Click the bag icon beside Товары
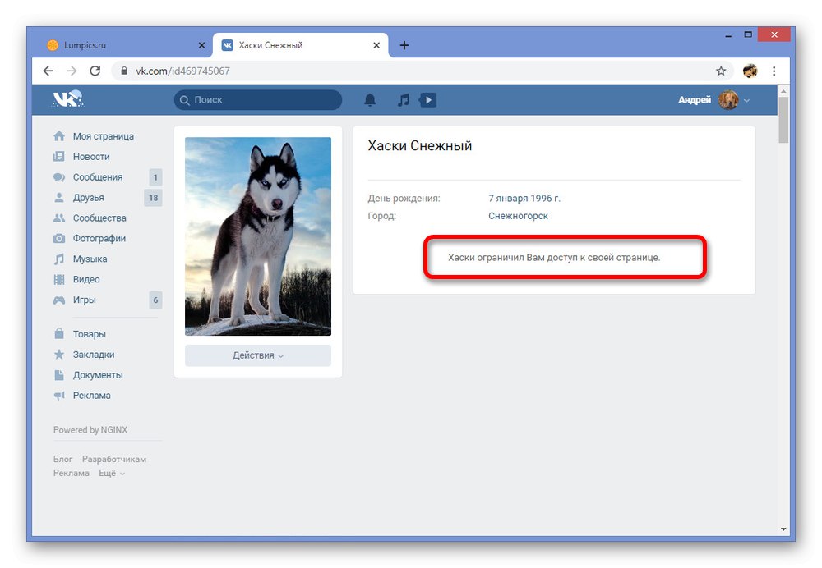Screen dimensions: 822x568 (59, 333)
